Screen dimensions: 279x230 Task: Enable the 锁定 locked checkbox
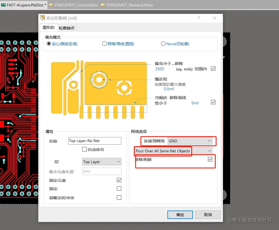click(x=119, y=188)
